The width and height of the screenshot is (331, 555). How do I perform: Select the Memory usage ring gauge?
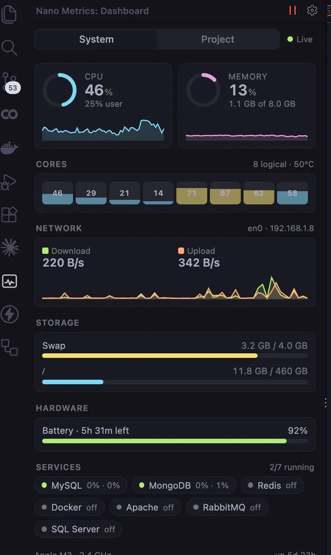pos(204,90)
